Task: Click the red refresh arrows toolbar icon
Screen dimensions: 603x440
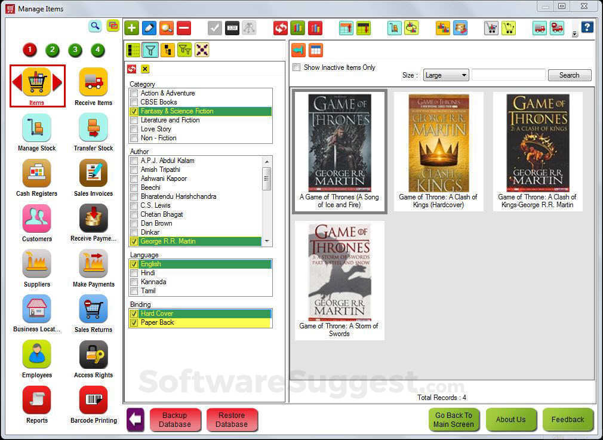Action: click(281, 28)
